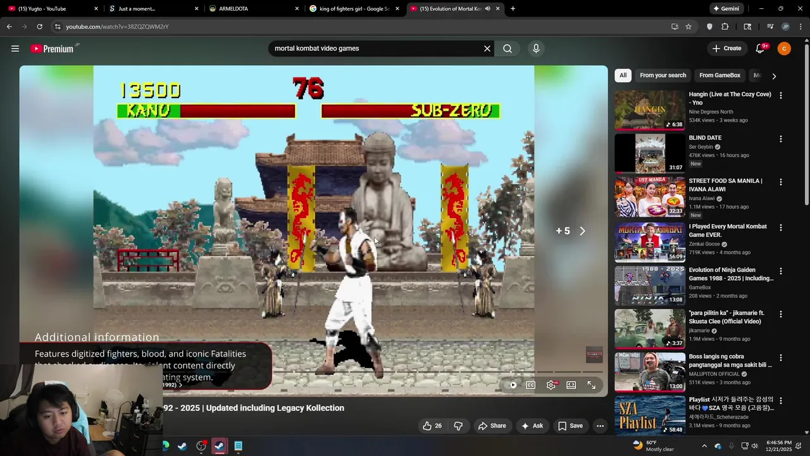Open the YouTube guide hamburger menu
Screen dimensions: 810x456
point(15,49)
